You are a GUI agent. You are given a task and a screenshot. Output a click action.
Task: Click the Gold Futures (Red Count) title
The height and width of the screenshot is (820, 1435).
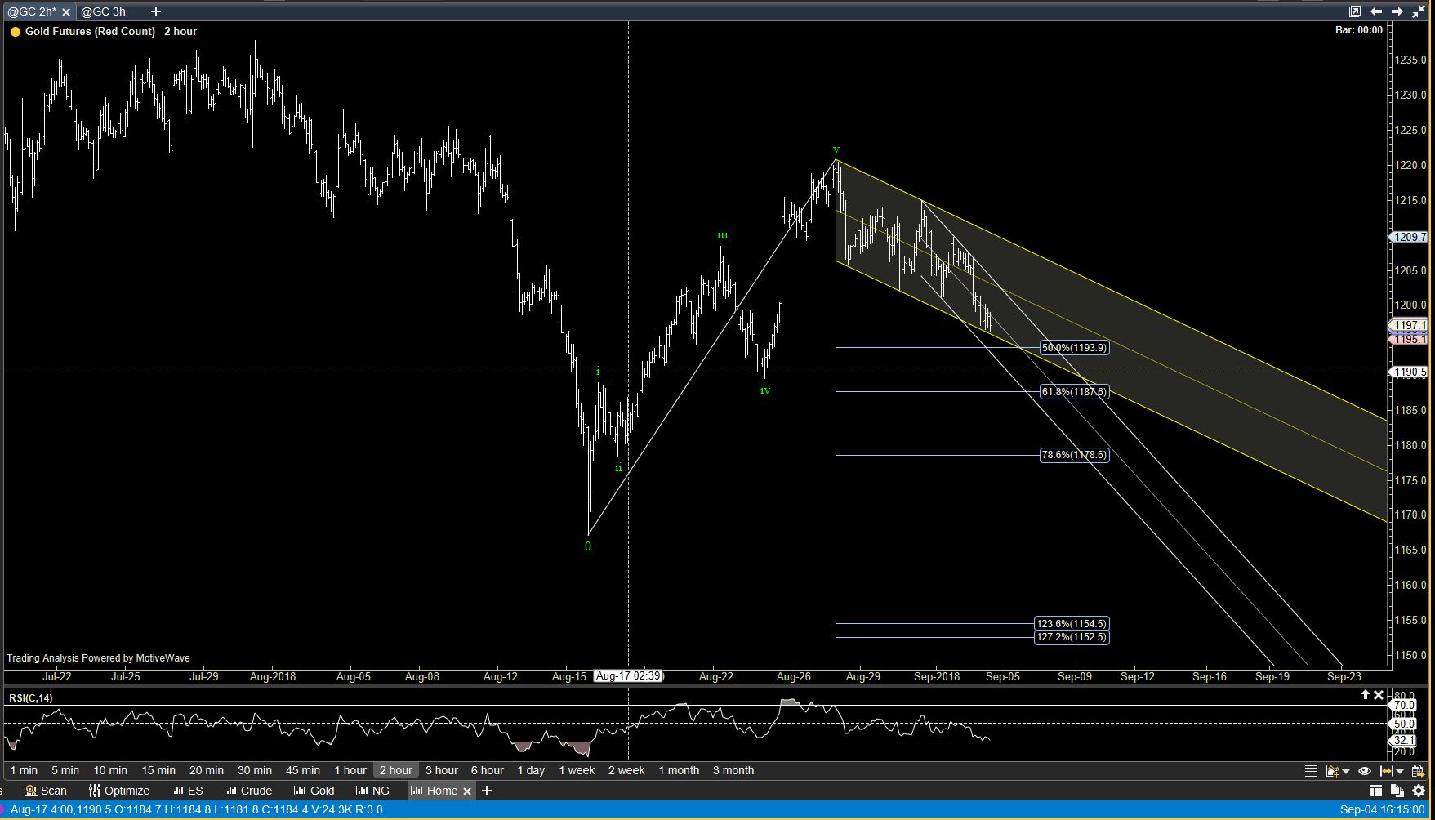click(111, 31)
